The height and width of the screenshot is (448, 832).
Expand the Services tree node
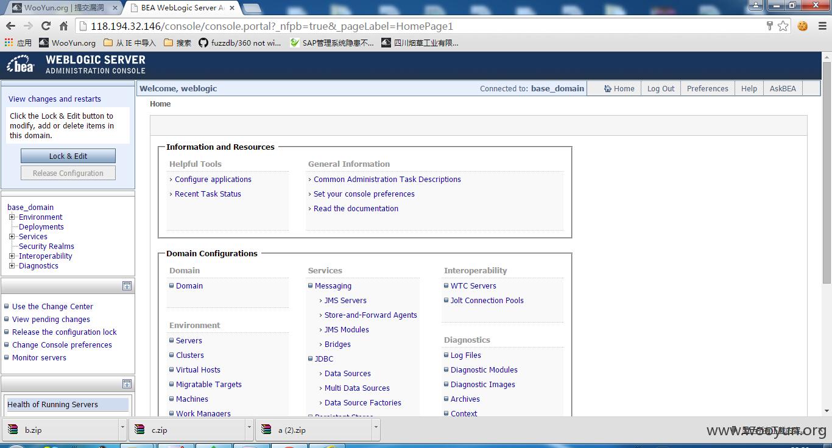coord(12,236)
